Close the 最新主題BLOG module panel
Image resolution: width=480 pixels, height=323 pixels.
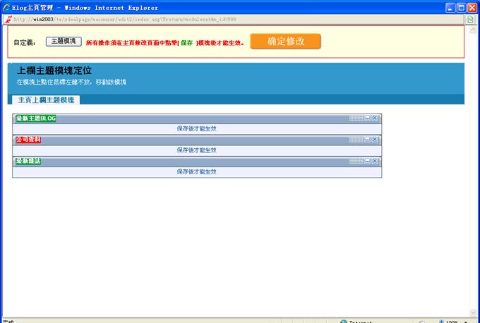(x=376, y=118)
